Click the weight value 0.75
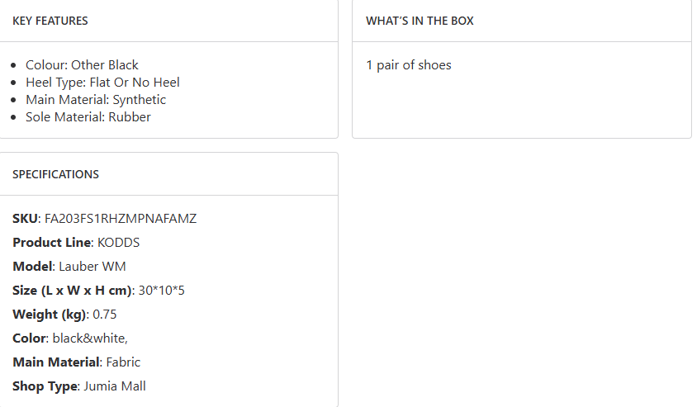Screen dimensions: 697x407 pyautogui.click(x=107, y=315)
